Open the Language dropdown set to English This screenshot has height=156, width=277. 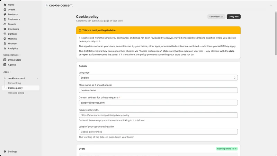point(158,78)
